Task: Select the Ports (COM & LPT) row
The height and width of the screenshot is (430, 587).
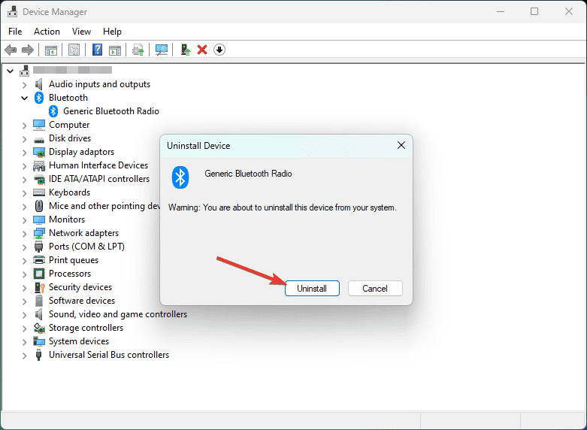Action: 86,247
